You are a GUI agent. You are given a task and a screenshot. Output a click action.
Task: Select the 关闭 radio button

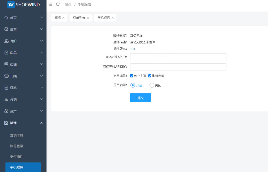(x=152, y=85)
